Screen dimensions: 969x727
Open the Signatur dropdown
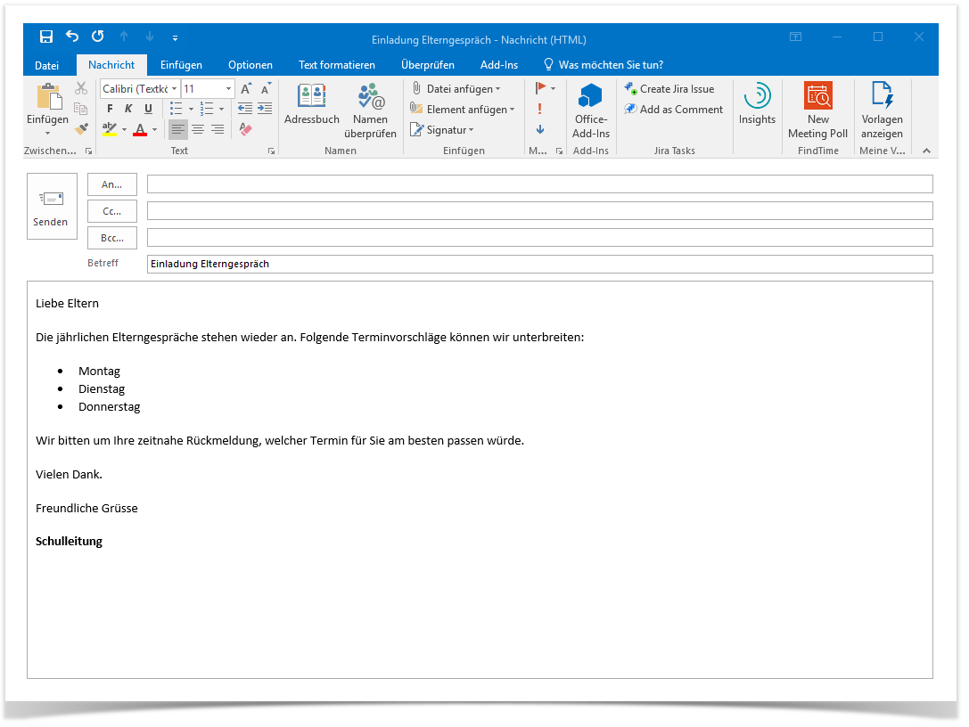tap(442, 130)
